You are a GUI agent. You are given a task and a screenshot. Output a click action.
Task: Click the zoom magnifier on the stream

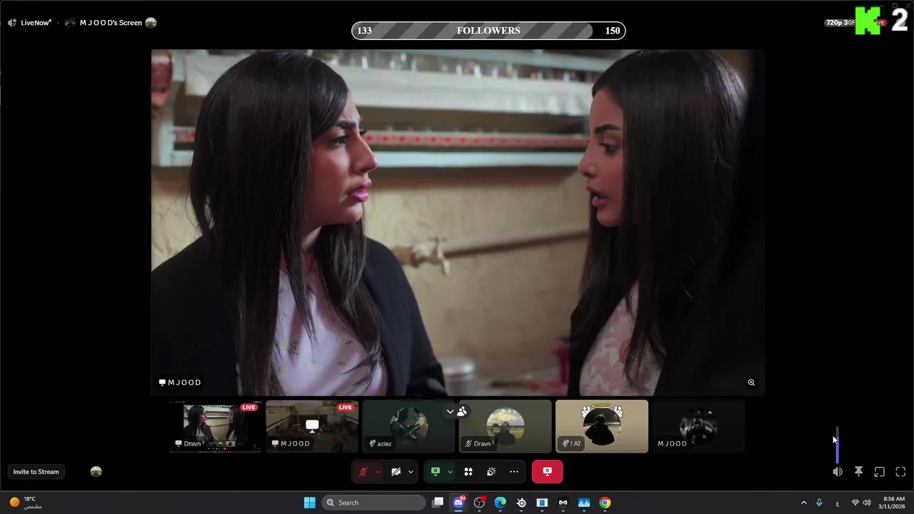pyautogui.click(x=751, y=383)
